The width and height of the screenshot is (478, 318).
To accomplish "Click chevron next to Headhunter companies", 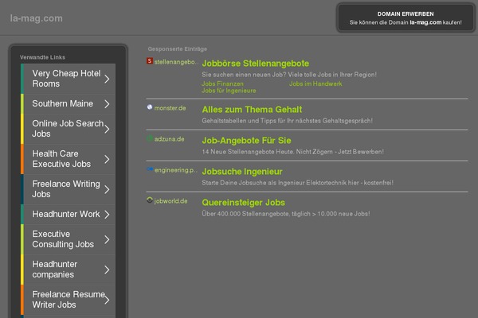I will click(107, 270).
